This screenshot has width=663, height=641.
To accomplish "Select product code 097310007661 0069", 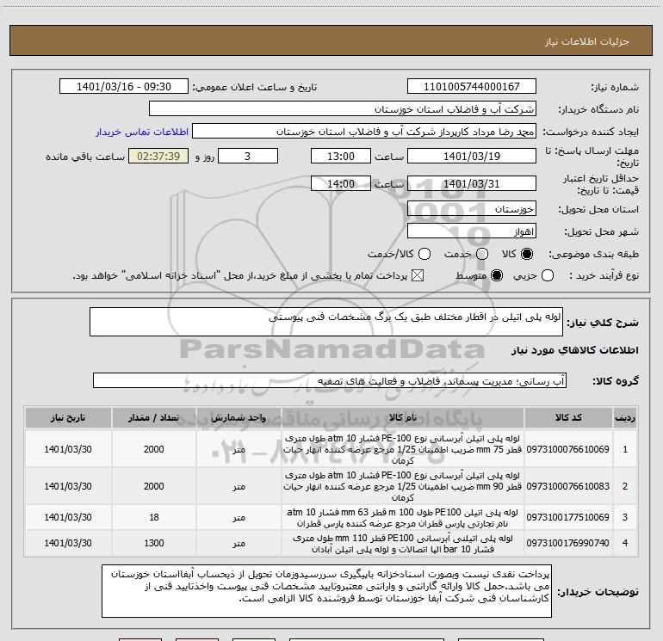I will [568, 449].
